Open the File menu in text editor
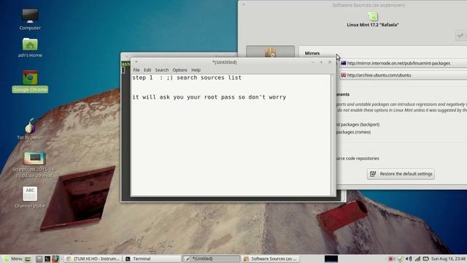 tap(136, 70)
